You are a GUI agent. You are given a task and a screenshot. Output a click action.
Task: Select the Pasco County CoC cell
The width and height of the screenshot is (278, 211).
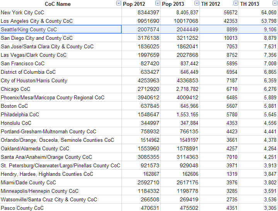(61, 208)
